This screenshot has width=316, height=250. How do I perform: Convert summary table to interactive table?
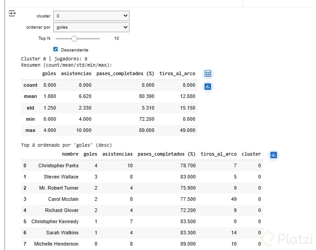(x=208, y=74)
